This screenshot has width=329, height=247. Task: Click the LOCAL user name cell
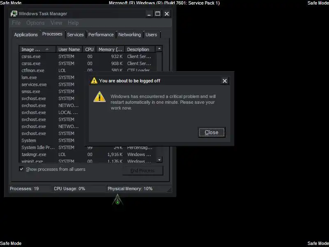click(x=68, y=112)
